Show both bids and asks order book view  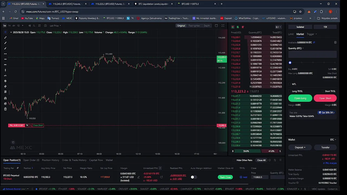tap(233, 27)
